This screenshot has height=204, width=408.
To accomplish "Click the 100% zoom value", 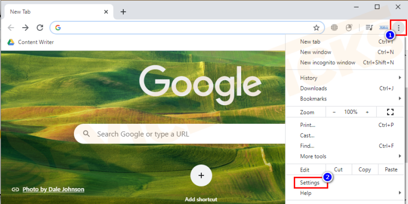I will coord(351,112).
